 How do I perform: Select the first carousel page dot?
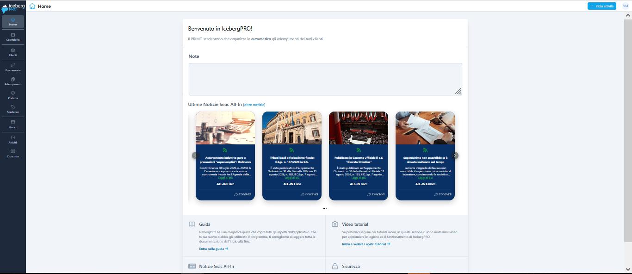click(324, 208)
